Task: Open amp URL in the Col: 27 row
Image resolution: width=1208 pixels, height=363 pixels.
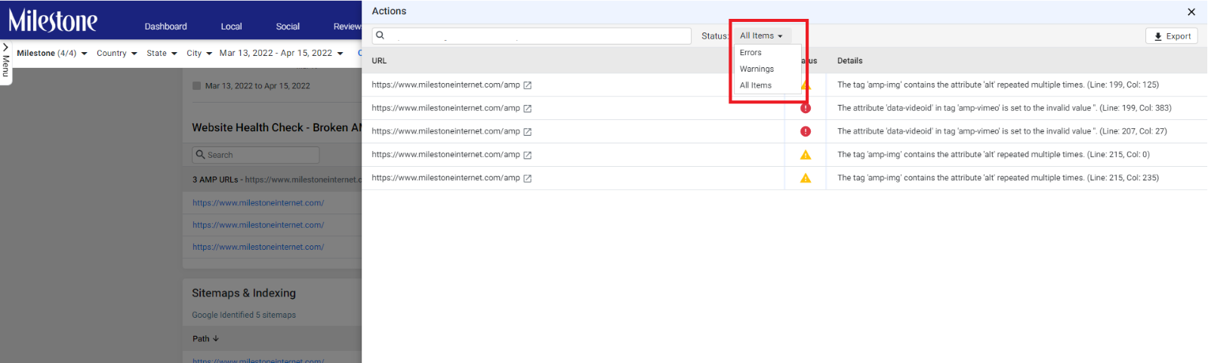Action: point(445,131)
